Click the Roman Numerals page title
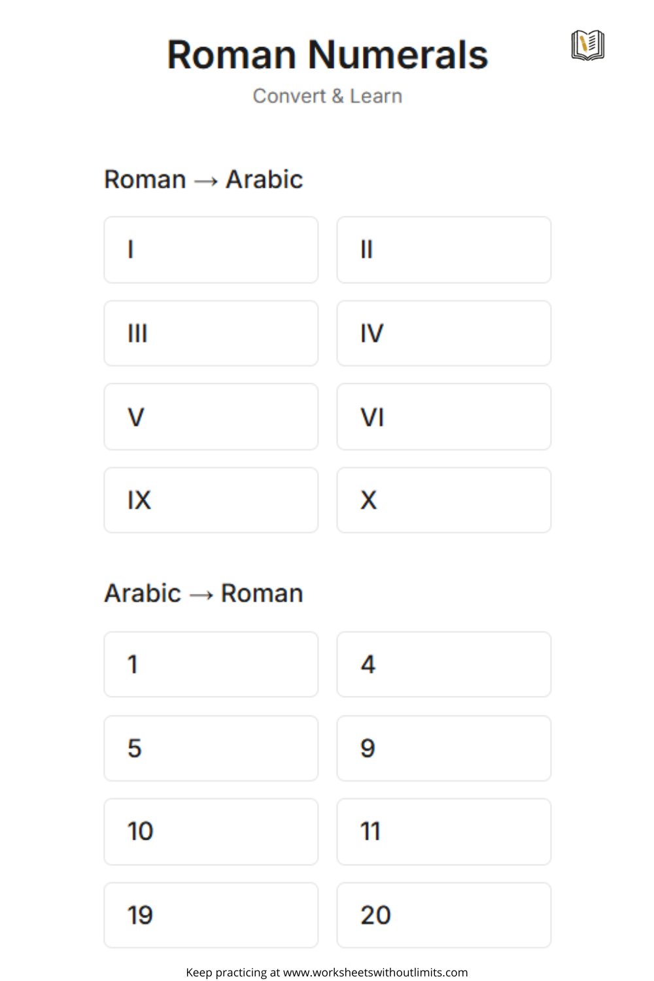The width and height of the screenshot is (654, 981). tap(327, 55)
